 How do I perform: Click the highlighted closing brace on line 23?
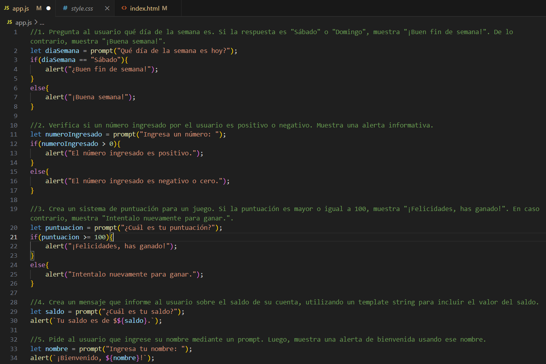[32, 256]
